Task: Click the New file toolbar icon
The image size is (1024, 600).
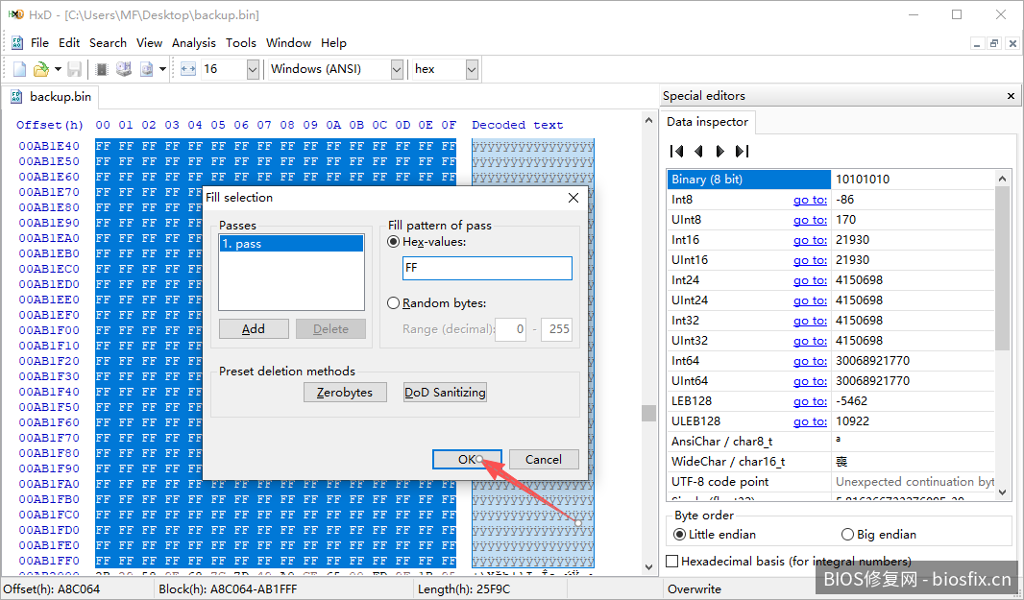Action: (x=19, y=69)
